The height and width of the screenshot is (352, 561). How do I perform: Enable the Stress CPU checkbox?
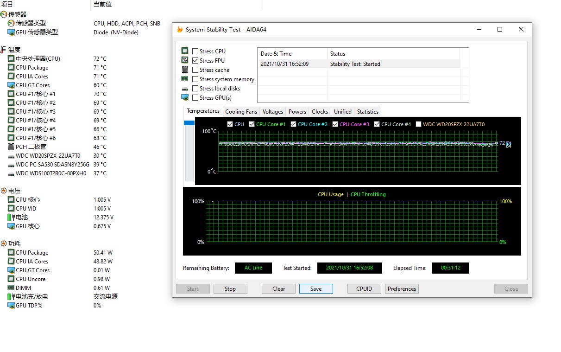click(x=195, y=51)
